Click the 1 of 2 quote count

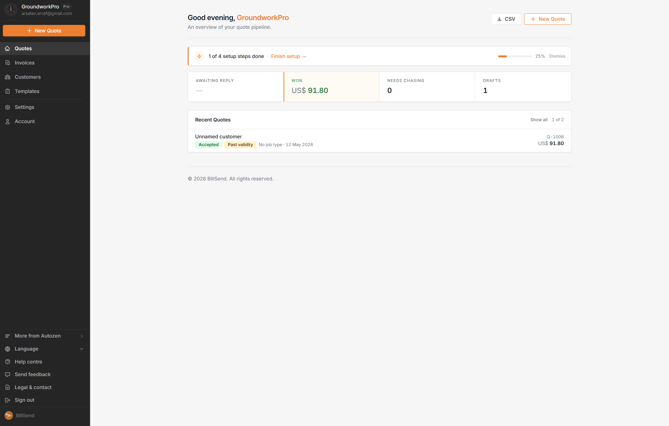558,120
